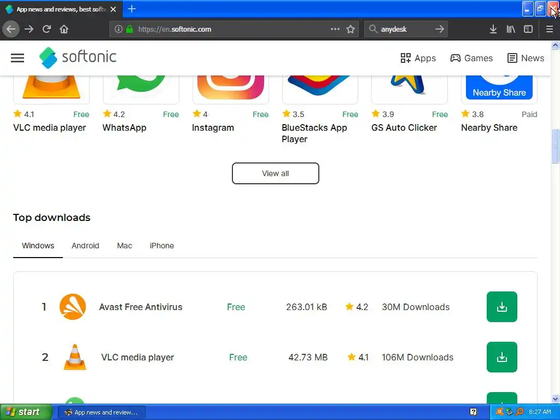The image size is (560, 420).
Task: Open the Firefox downloads panel
Action: (493, 29)
